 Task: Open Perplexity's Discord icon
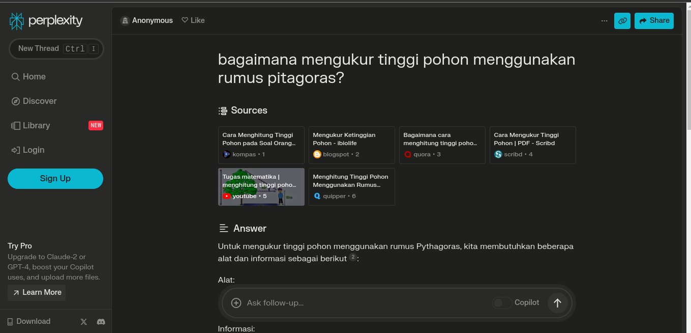point(101,321)
